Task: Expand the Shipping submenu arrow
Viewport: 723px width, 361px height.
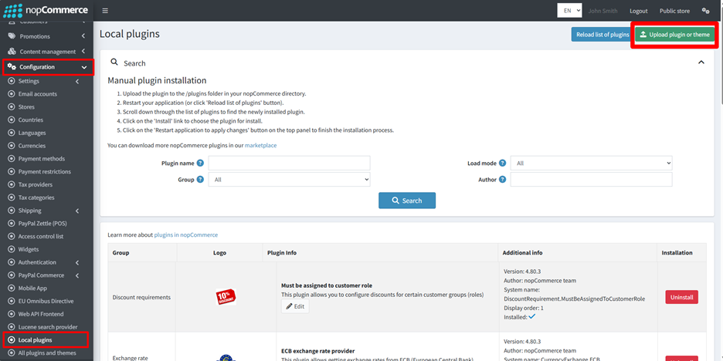Action: pyautogui.click(x=77, y=211)
